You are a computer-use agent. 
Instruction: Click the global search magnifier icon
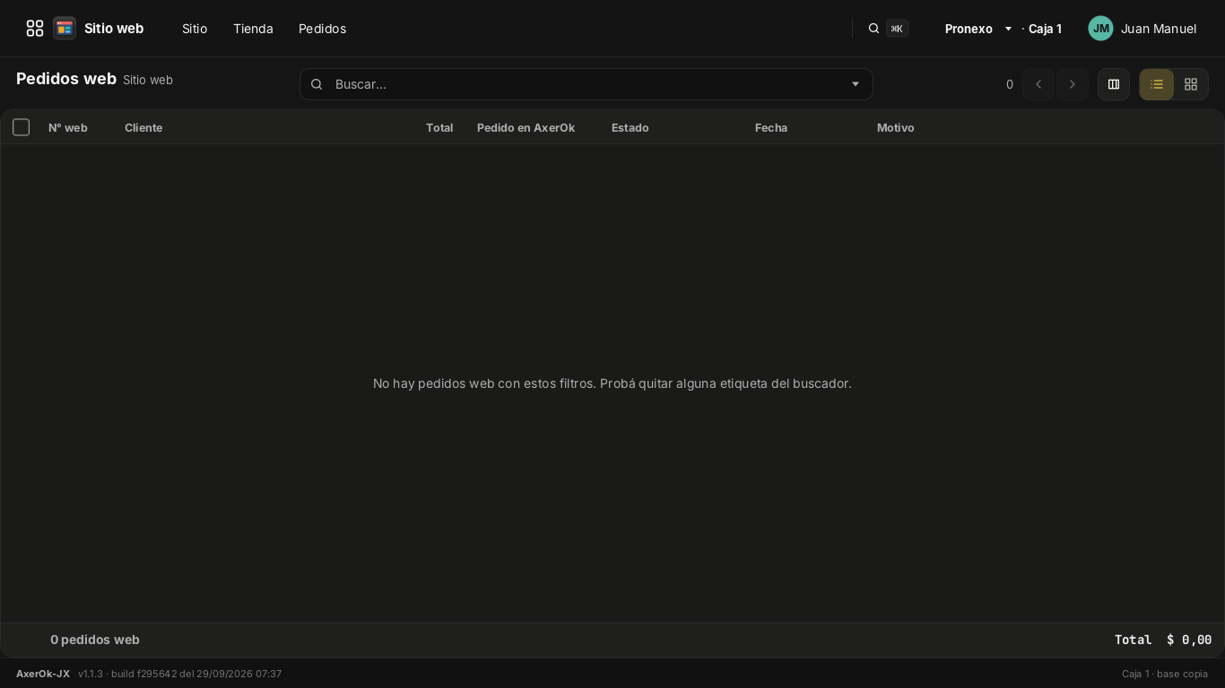point(873,29)
